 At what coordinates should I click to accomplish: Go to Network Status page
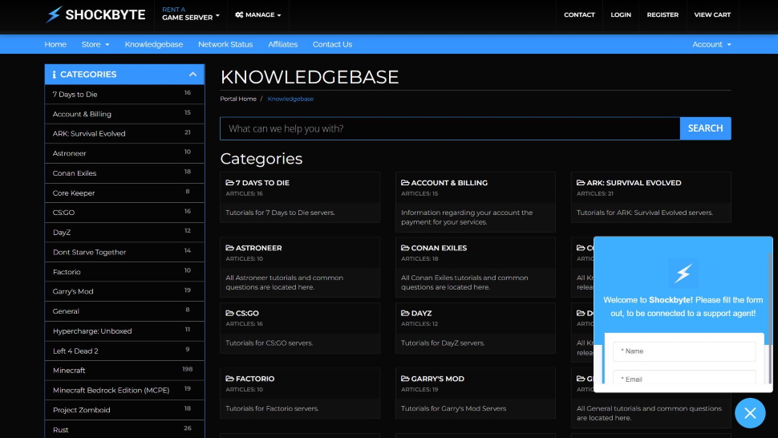pos(225,44)
